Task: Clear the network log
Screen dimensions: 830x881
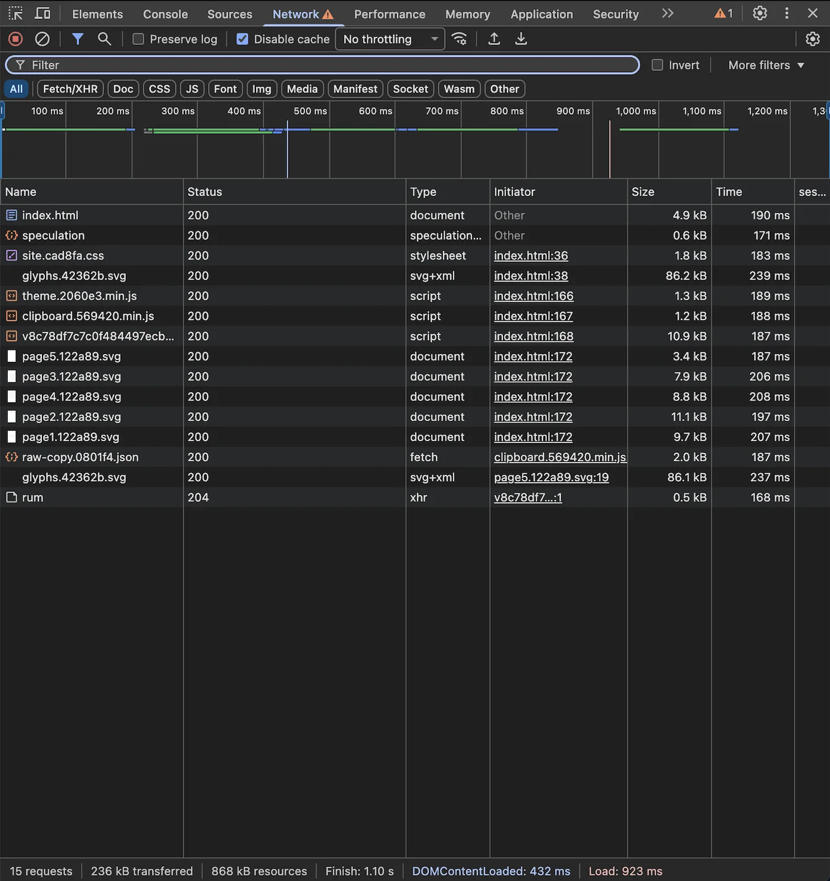Action: coord(43,39)
